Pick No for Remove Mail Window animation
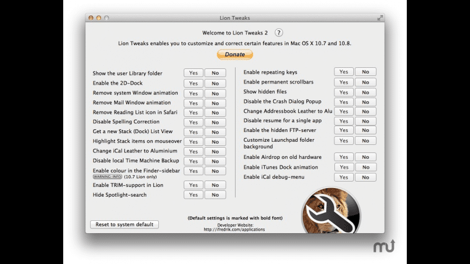 (x=215, y=103)
